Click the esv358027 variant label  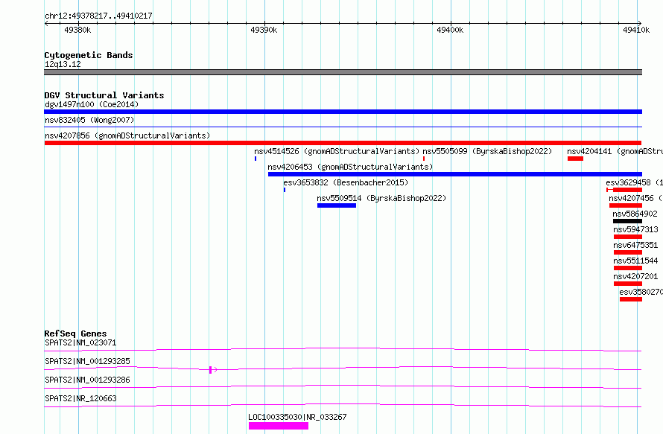(x=641, y=292)
